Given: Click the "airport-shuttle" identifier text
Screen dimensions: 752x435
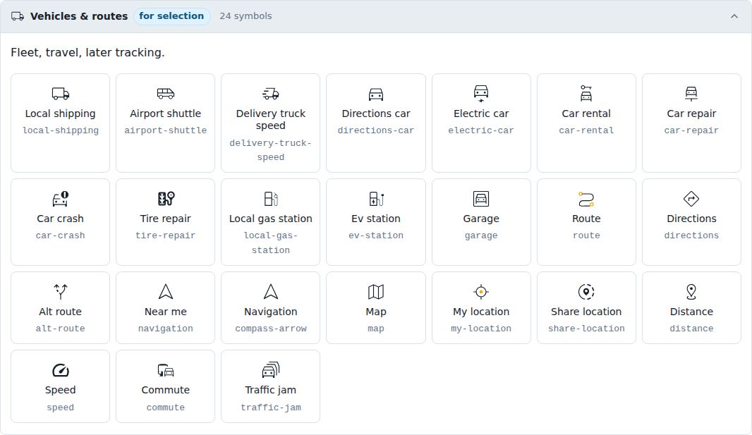Looking at the screenshot, I should (x=166, y=130).
